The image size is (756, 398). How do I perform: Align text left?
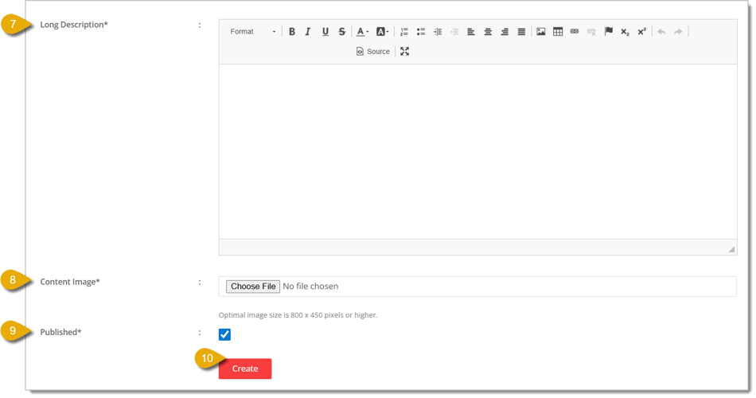pos(471,32)
